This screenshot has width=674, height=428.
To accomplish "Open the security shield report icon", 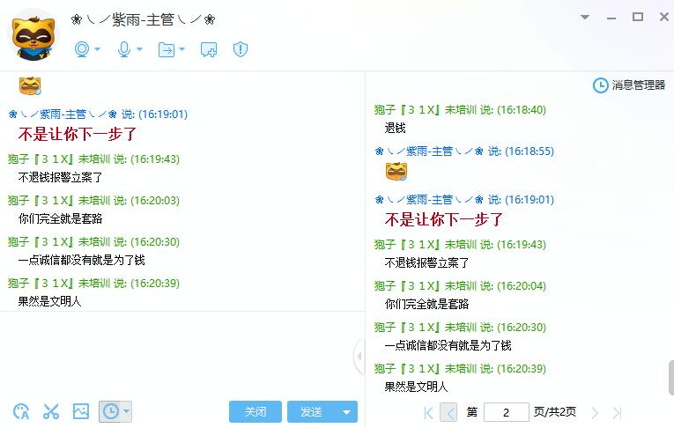I will pyautogui.click(x=241, y=49).
